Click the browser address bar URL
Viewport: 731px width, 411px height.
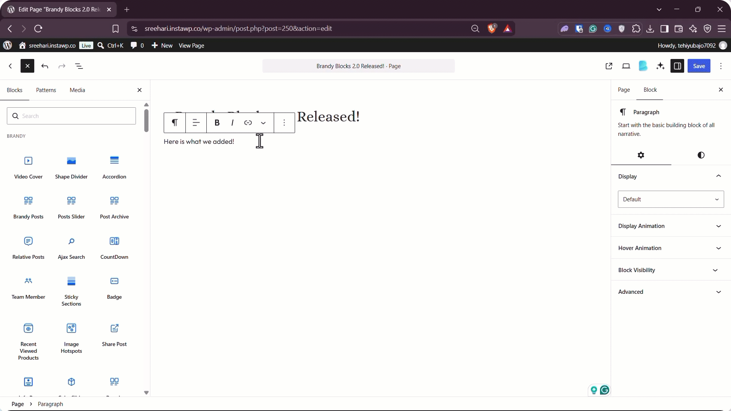pos(238,29)
